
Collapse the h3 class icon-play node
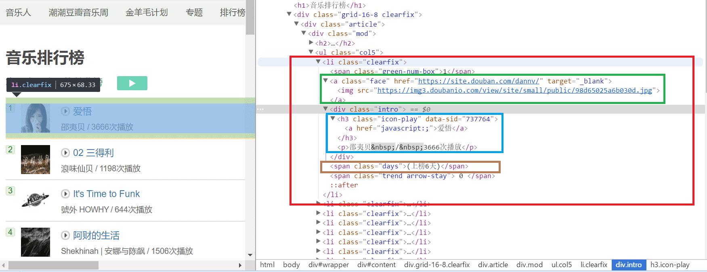tap(333, 118)
